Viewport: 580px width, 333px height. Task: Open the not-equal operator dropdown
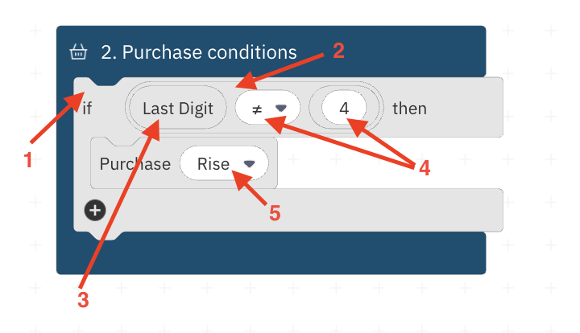tap(267, 108)
